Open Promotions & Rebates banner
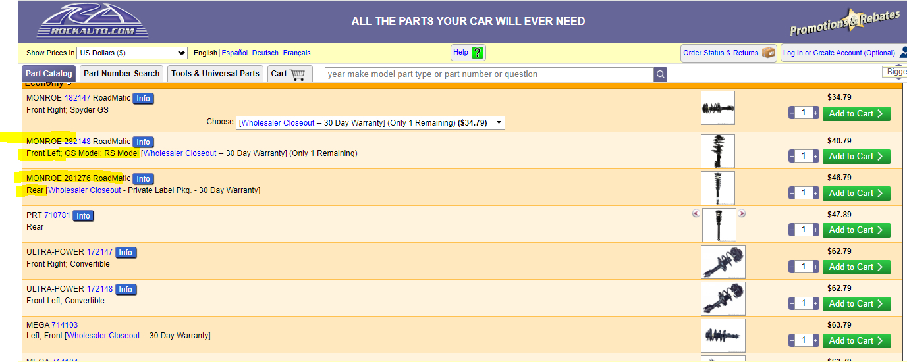907x362 pixels. [846, 23]
